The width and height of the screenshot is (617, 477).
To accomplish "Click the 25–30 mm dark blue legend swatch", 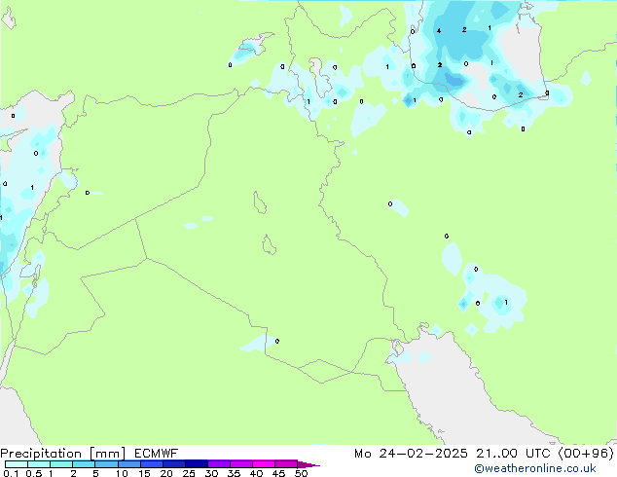I will (197, 464).
